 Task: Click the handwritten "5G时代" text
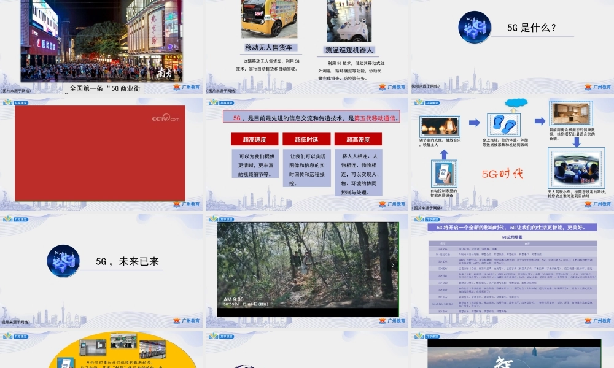point(502,174)
